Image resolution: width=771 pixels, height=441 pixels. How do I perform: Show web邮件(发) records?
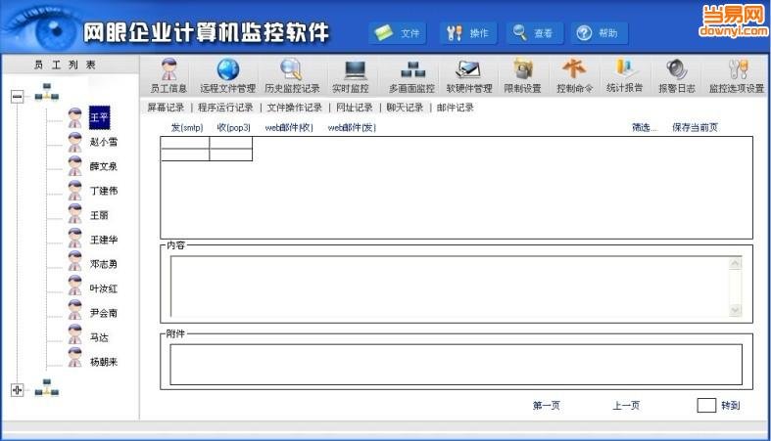[352, 127]
